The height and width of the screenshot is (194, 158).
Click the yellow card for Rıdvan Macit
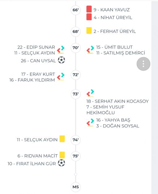click(62, 155)
